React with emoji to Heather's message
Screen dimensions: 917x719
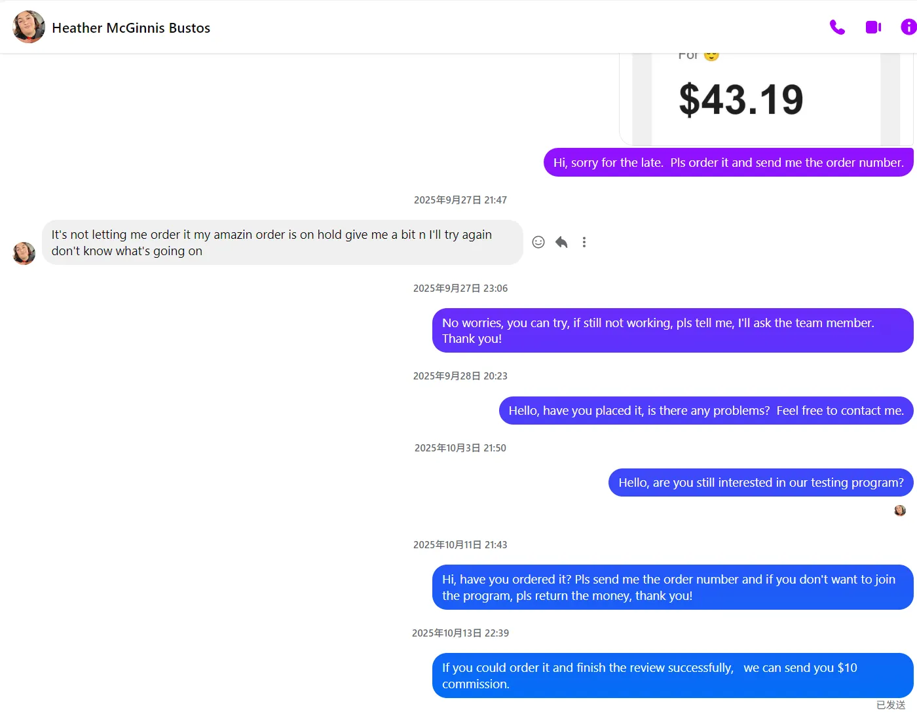(538, 242)
